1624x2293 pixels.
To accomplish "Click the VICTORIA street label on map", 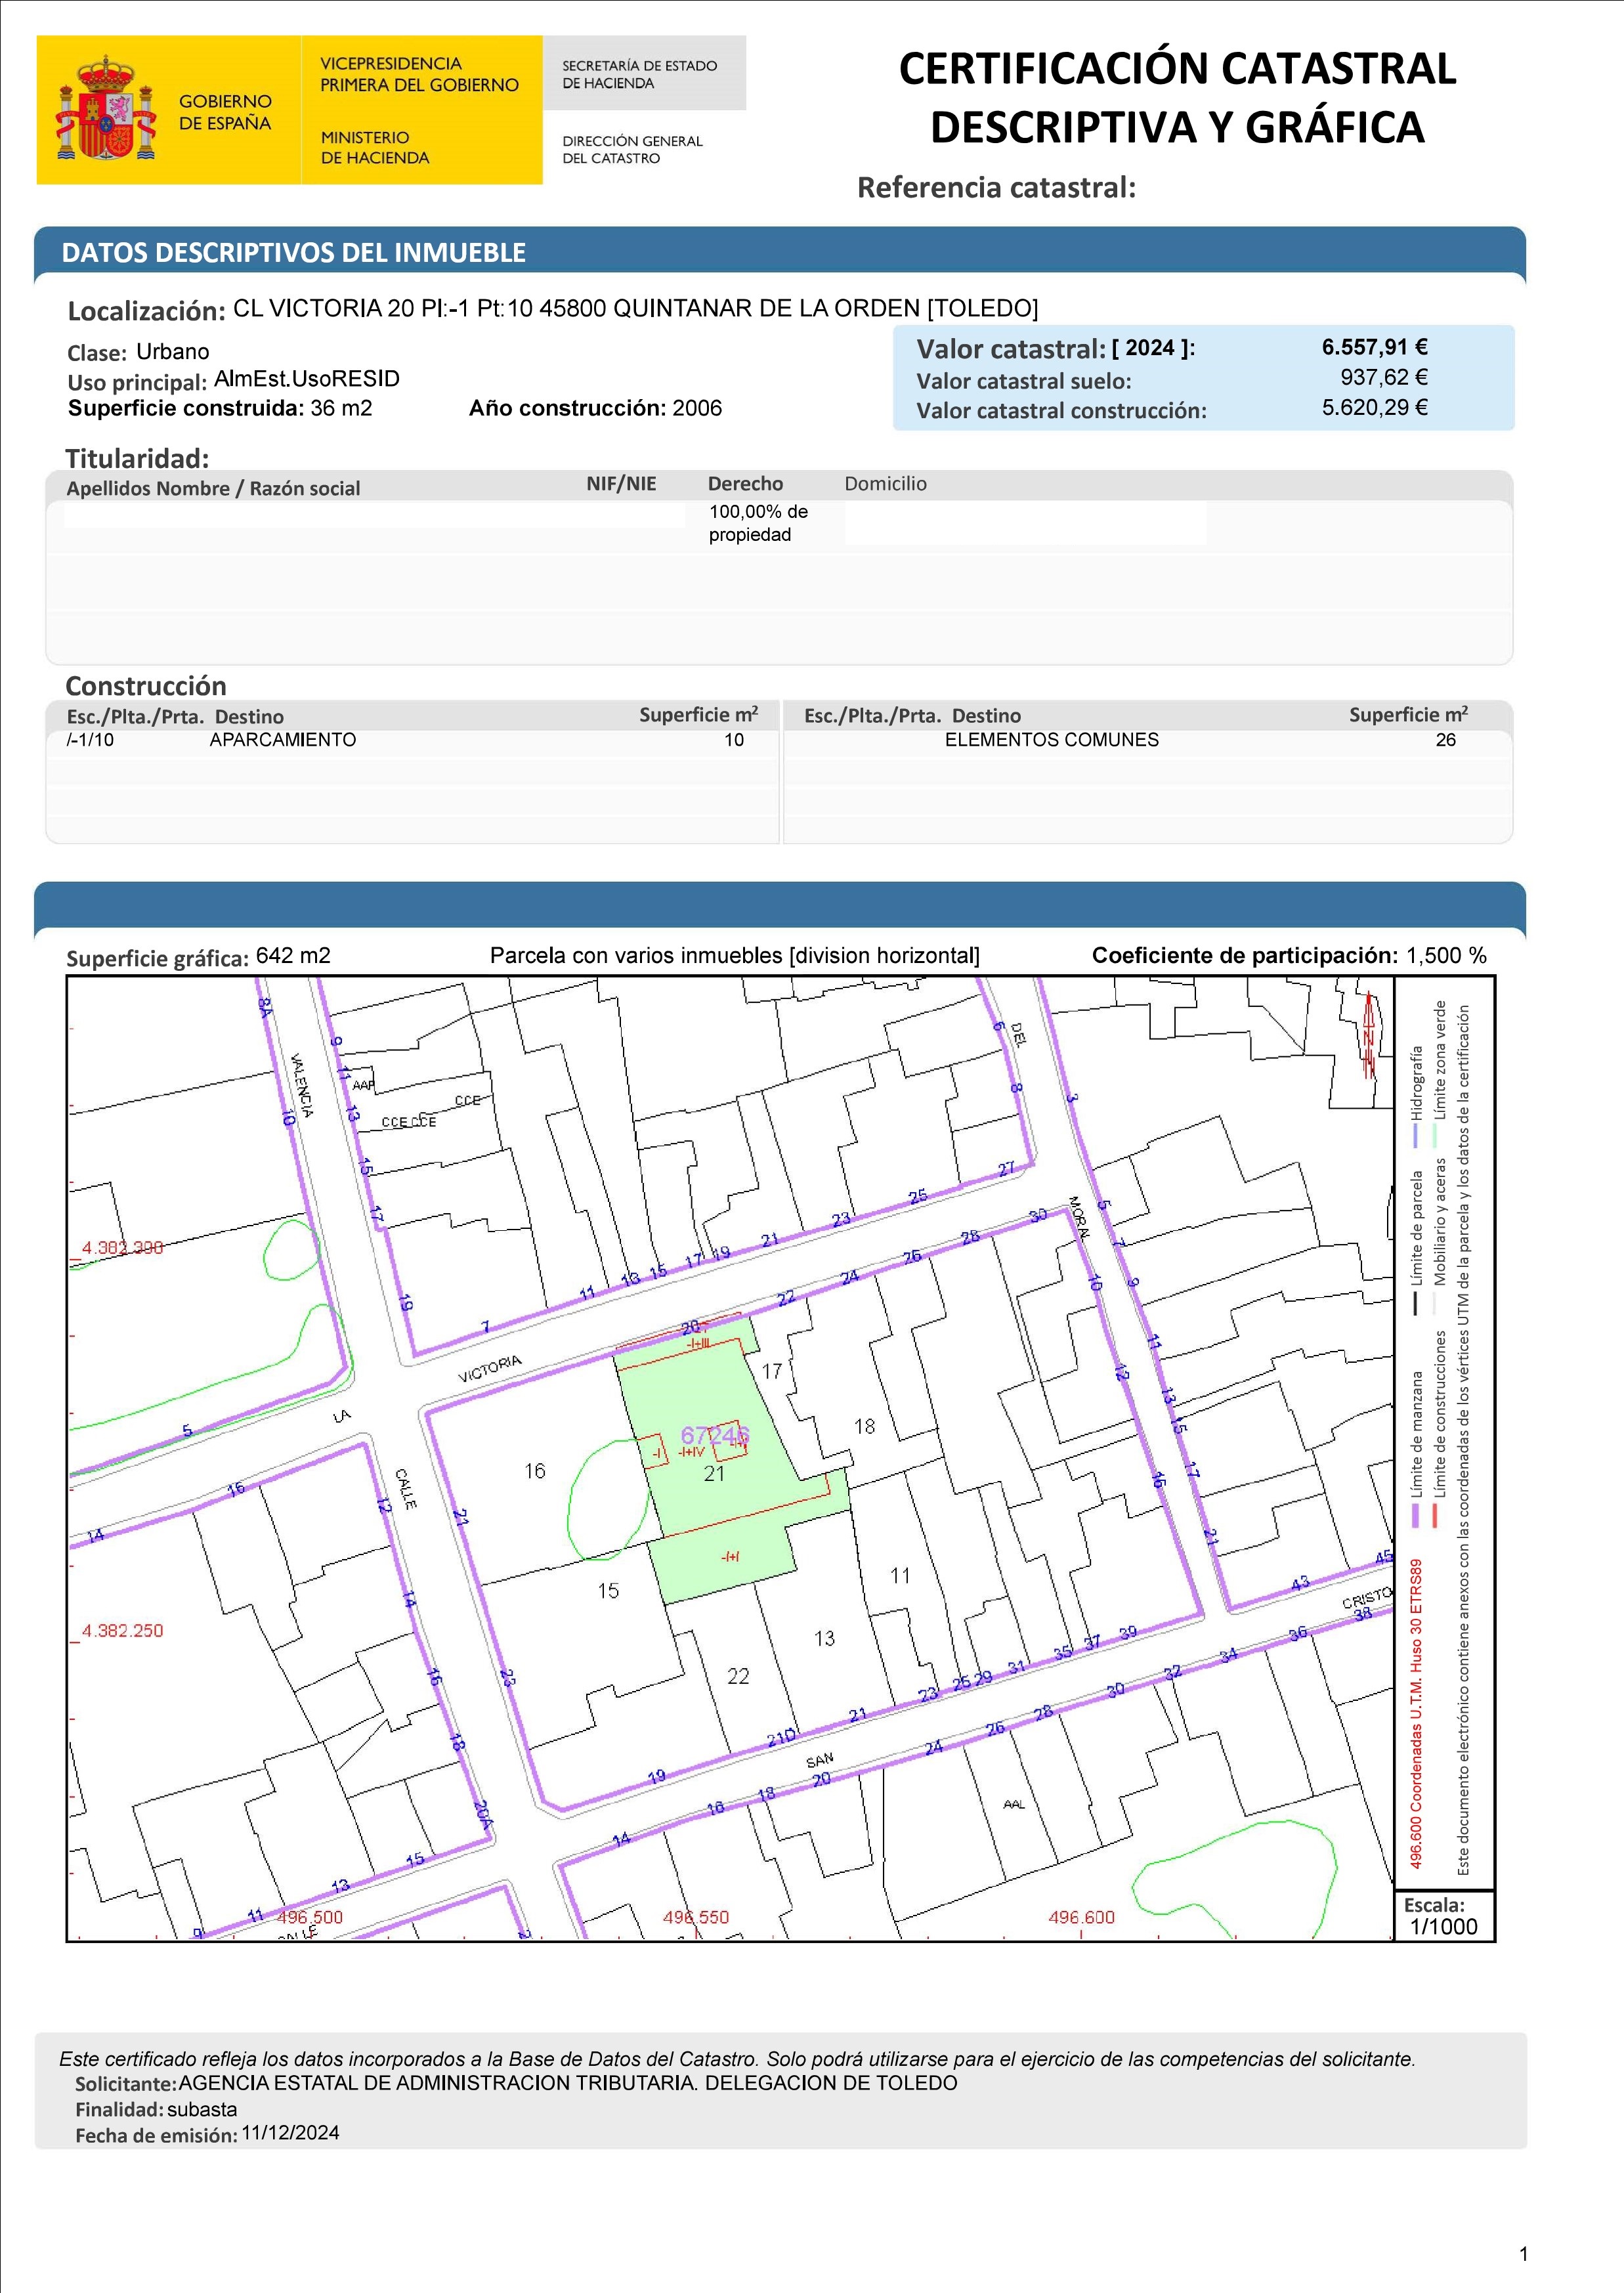I will (490, 1369).
